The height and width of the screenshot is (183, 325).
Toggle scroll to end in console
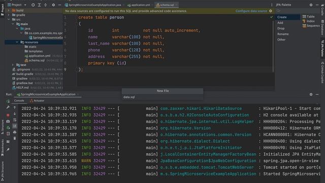pyautogui.click(x=15, y=126)
